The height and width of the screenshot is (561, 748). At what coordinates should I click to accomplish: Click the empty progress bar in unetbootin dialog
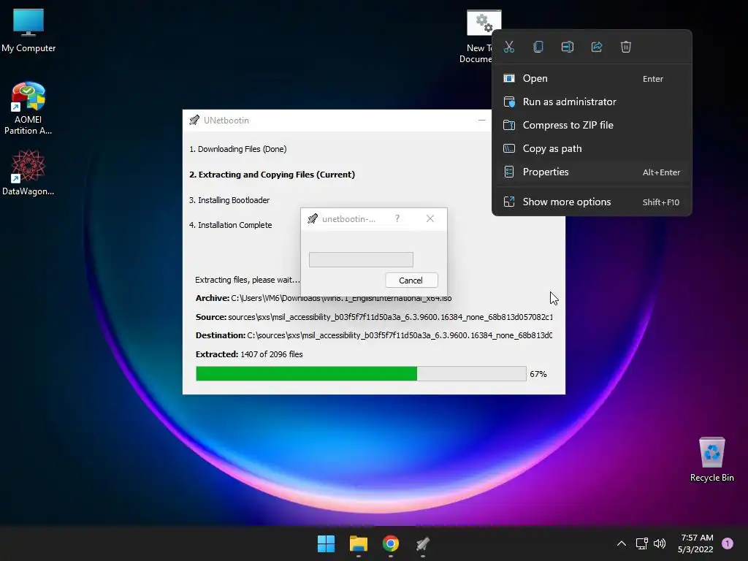361,259
